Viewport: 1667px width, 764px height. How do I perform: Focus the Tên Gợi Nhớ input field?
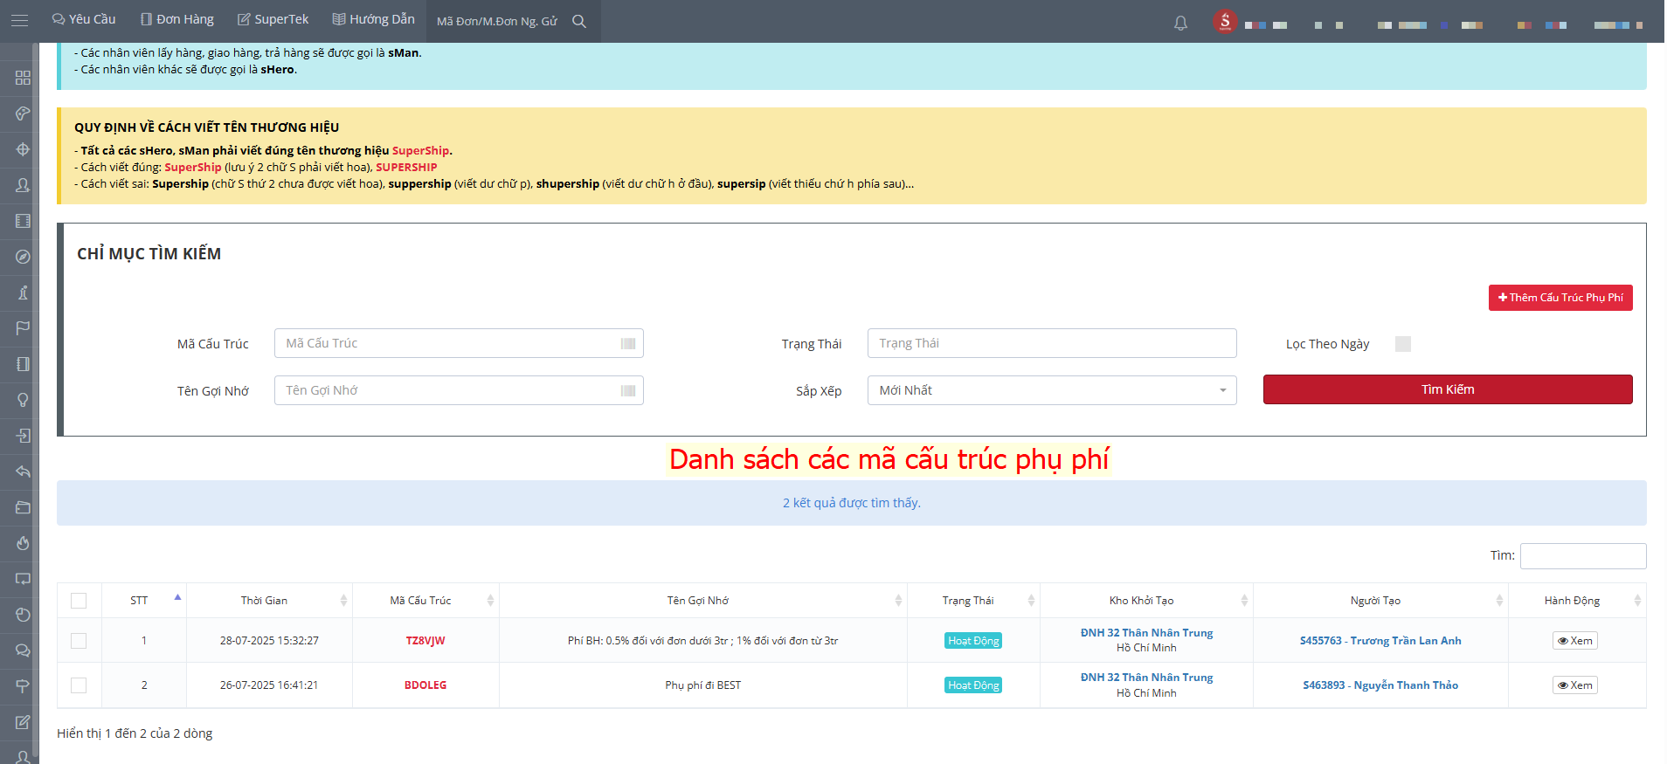459,390
